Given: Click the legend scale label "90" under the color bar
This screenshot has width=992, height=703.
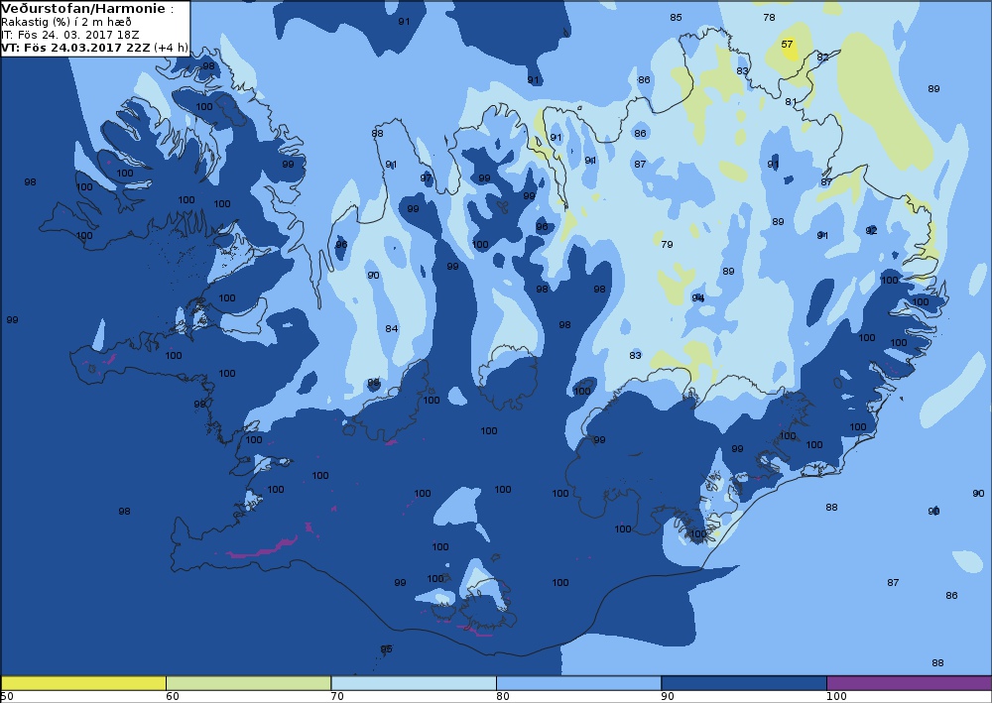Looking at the screenshot, I should (x=668, y=697).
